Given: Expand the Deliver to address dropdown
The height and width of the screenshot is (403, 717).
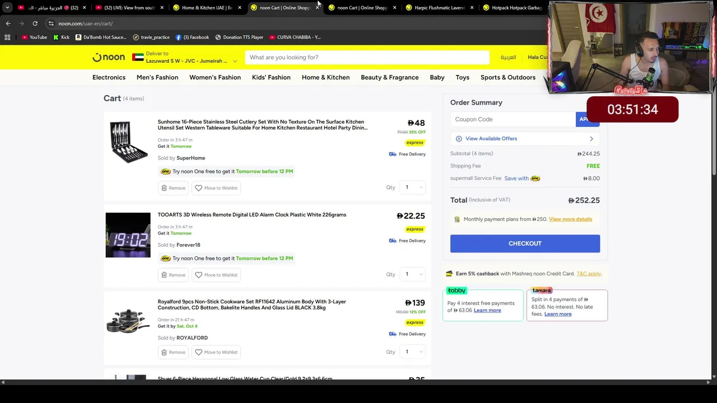Looking at the screenshot, I should 235,61.
